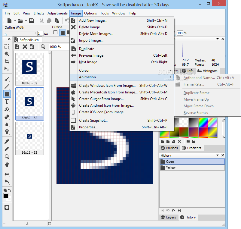Open the History panel options arrow
Image resolution: width=241 pixels, height=229 pixels.
pyautogui.click(x=218, y=155)
